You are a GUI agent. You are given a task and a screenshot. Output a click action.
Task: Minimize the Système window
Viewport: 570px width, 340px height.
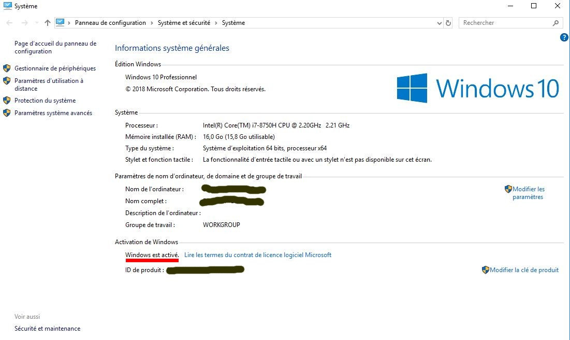tap(510, 6)
